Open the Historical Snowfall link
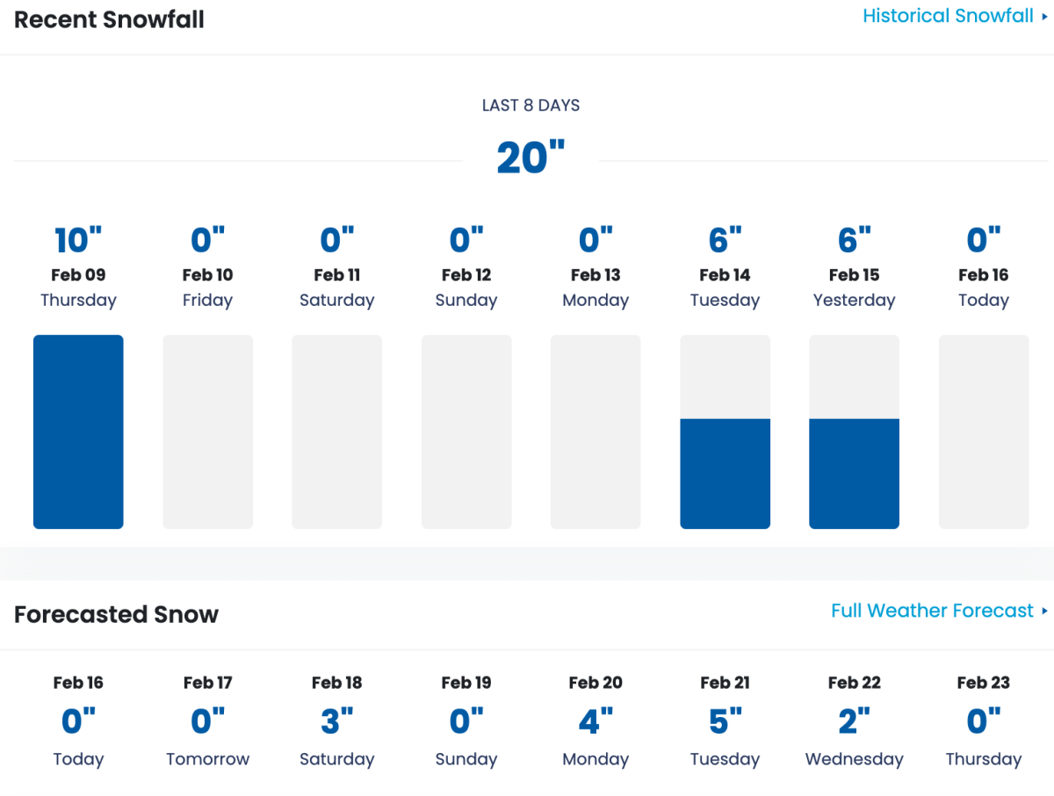The height and width of the screenshot is (796, 1054). pos(948,16)
